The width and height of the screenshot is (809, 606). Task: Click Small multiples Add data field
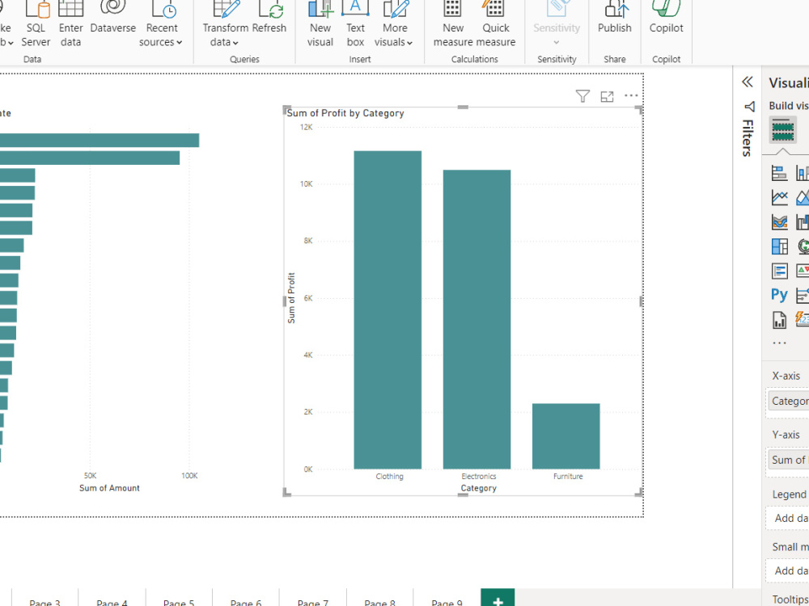788,570
